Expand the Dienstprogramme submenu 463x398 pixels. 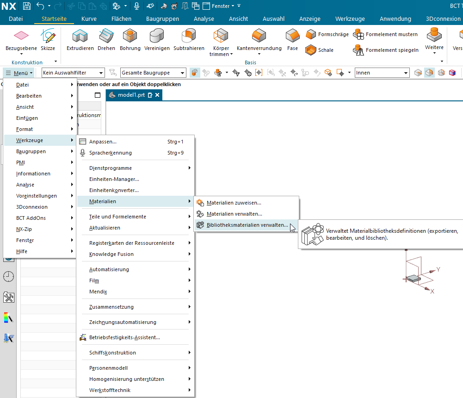click(x=110, y=168)
